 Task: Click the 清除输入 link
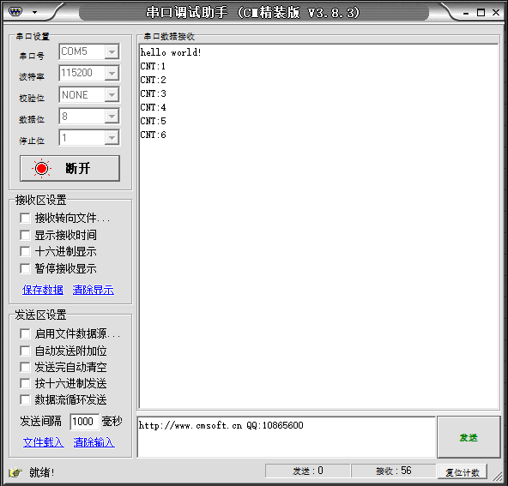pos(94,442)
